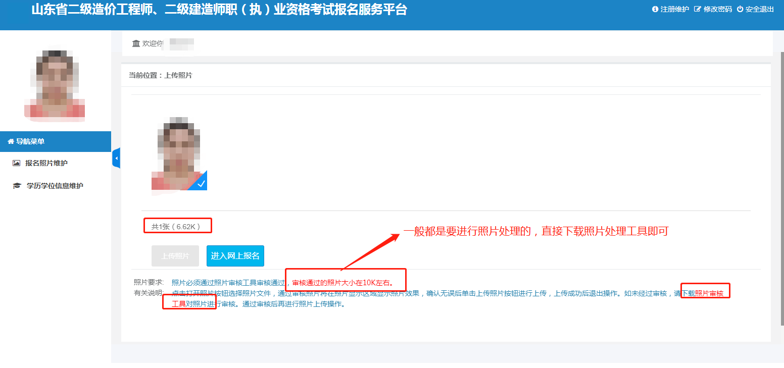Click the bank building icon beside 欢迎你
This screenshot has height=368, width=784.
coord(136,43)
